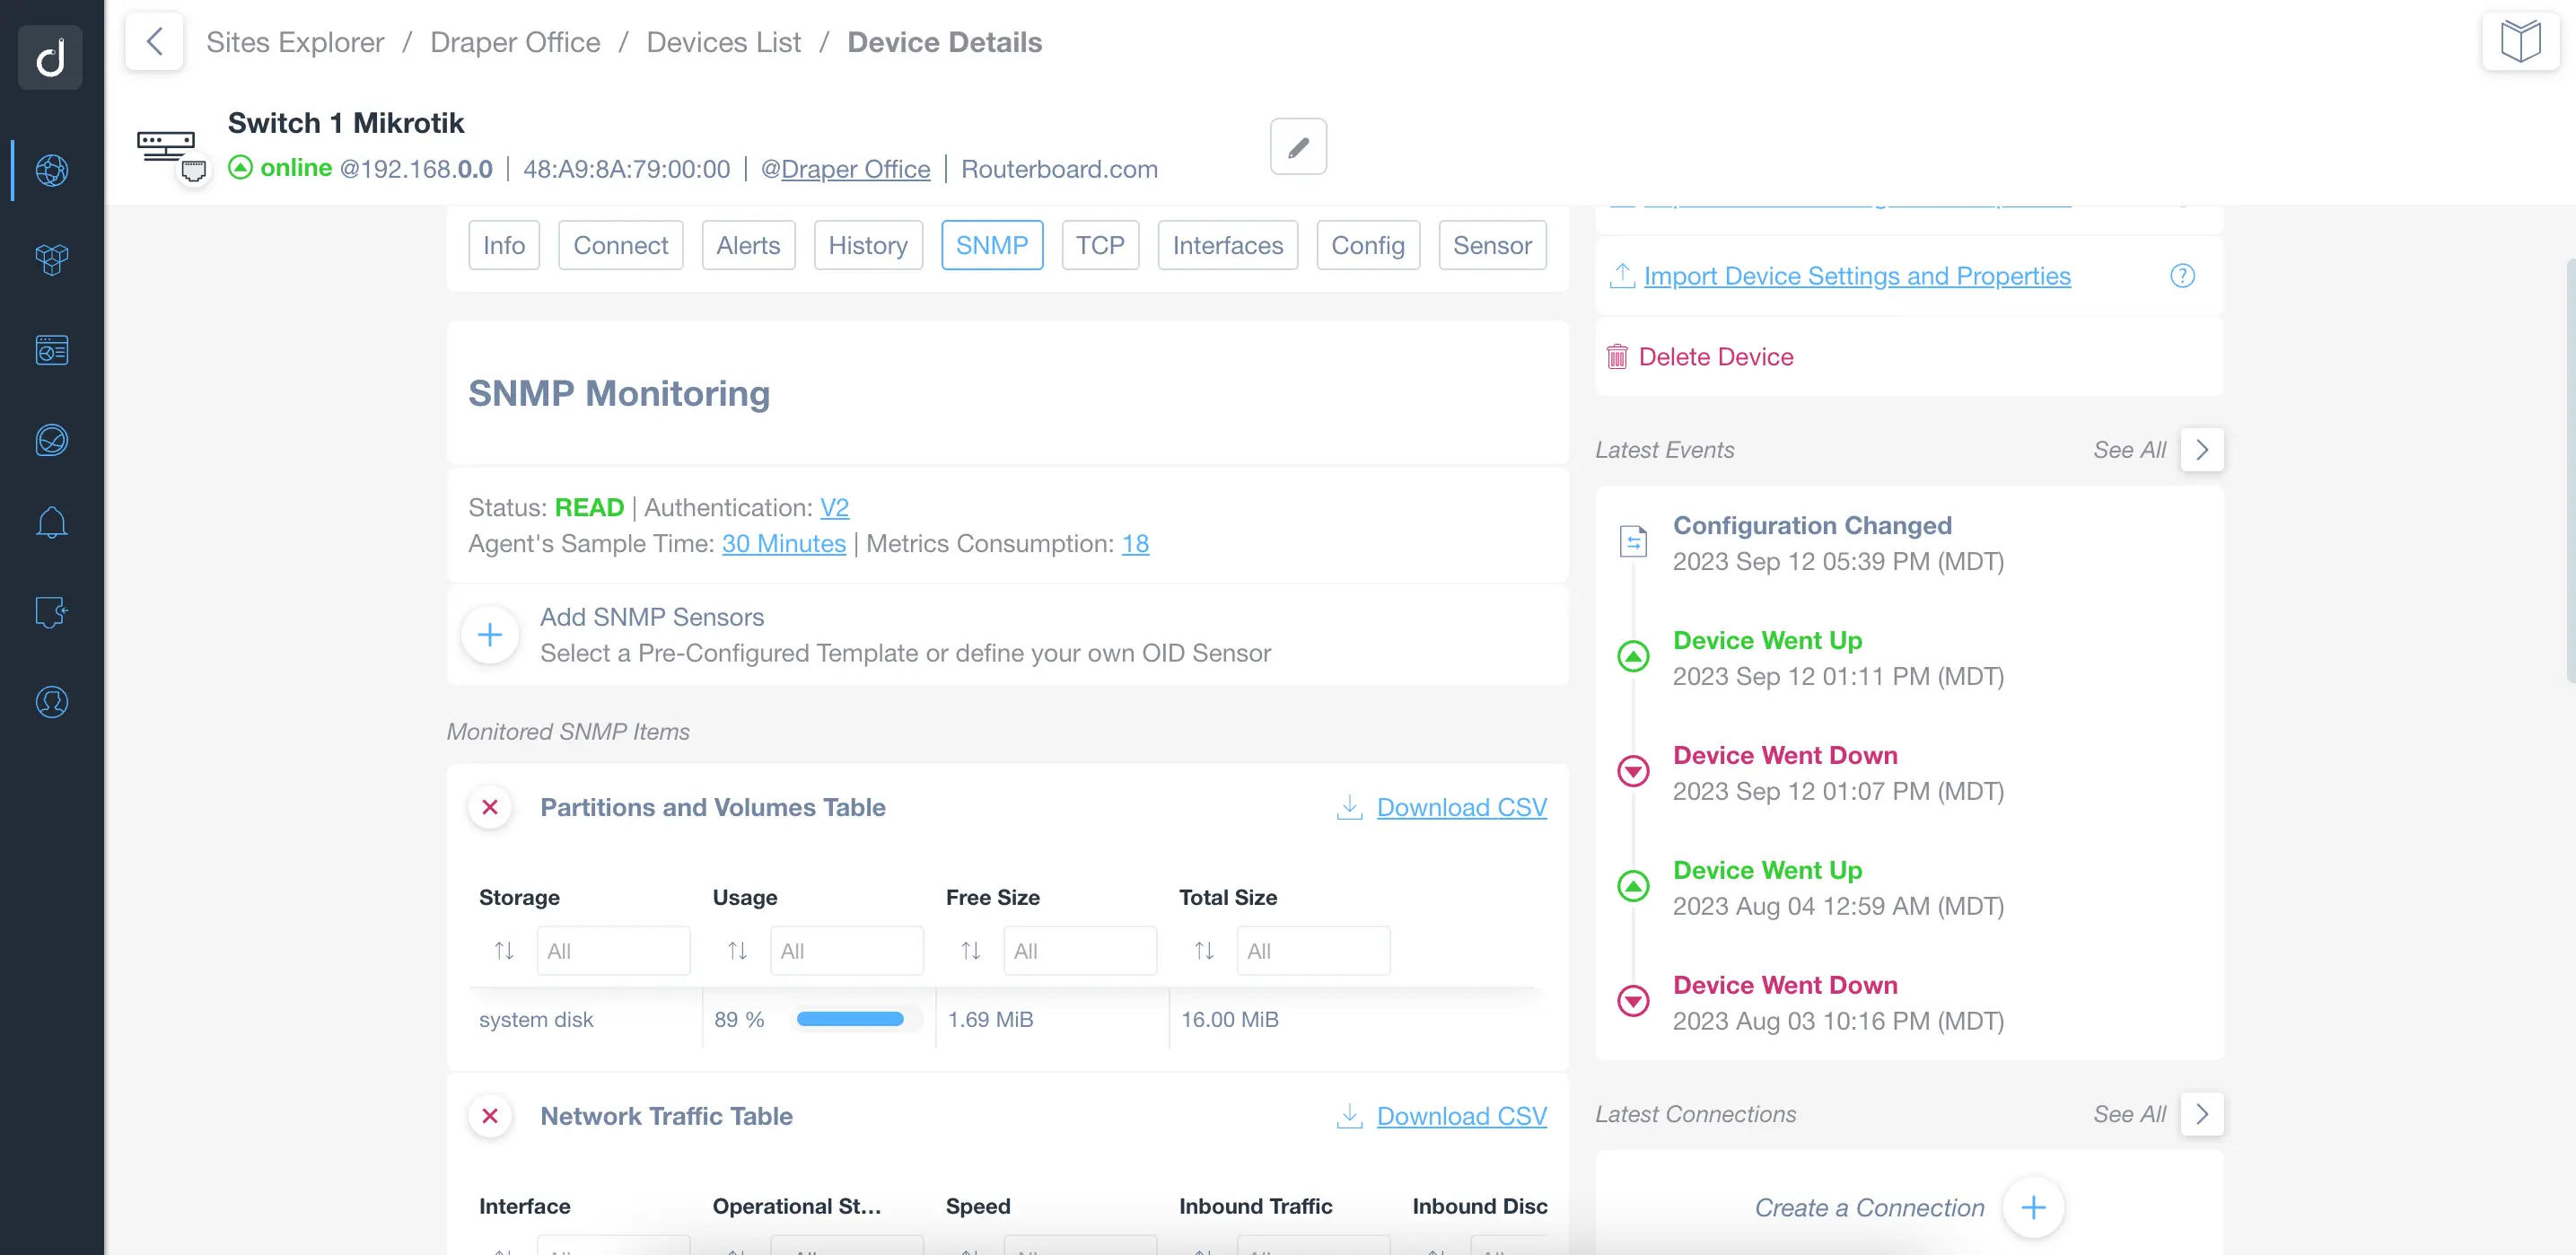Click the green online status arrow icon
This screenshot has height=1255, width=2576.
[240, 168]
